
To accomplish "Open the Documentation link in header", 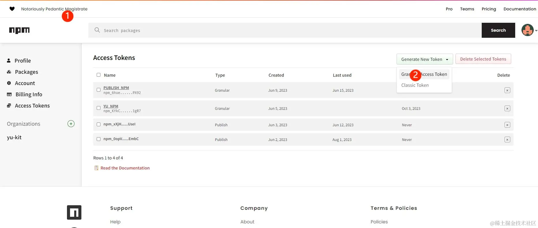I will pos(520,9).
